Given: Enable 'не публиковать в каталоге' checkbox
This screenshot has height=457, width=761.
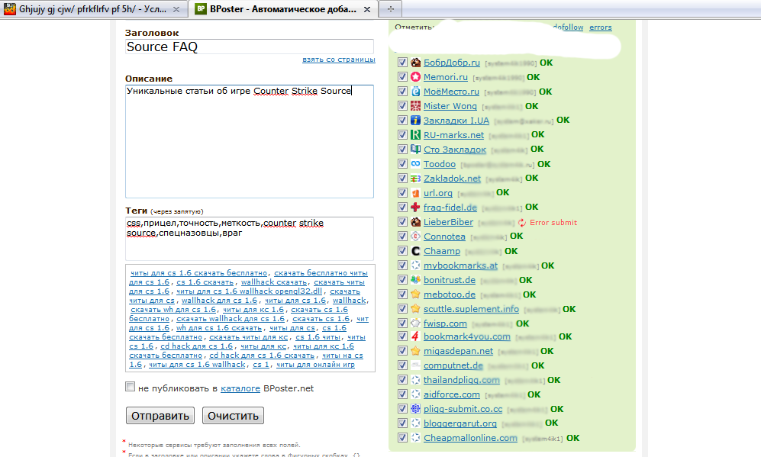Looking at the screenshot, I should pyautogui.click(x=130, y=387).
